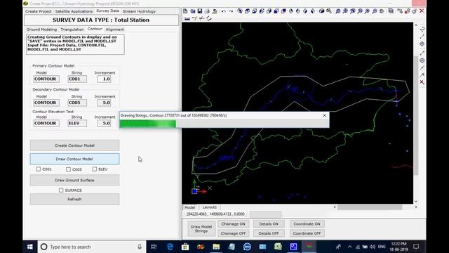Image resolution: width=449 pixels, height=253 pixels.
Task: Click the horizontal scrollbar left arrow
Action: (335, 207)
